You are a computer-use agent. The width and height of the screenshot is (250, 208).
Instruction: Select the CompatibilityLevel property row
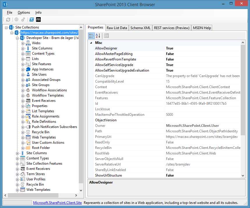(x=167, y=81)
